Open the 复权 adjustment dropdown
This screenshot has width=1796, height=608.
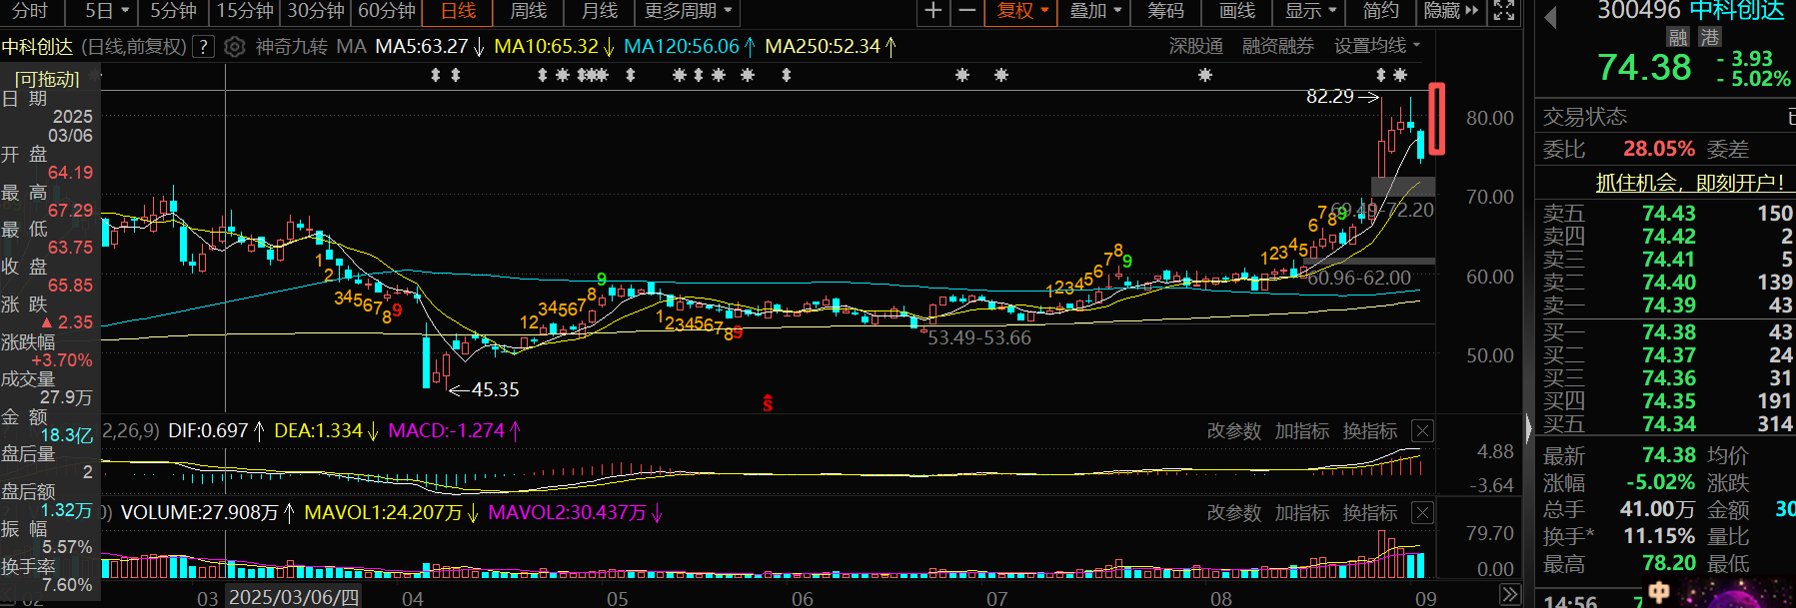pyautogui.click(x=1022, y=11)
